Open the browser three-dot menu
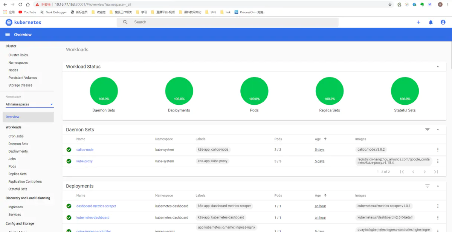Screen dimensions: 452x232 (448, 5)
